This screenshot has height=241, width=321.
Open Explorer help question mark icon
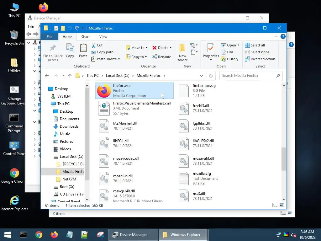tap(283, 36)
